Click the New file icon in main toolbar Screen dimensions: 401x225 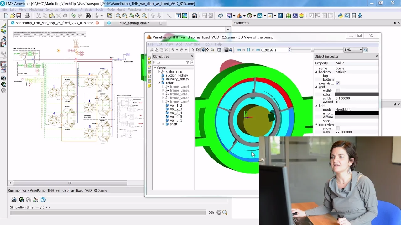click(6, 16)
